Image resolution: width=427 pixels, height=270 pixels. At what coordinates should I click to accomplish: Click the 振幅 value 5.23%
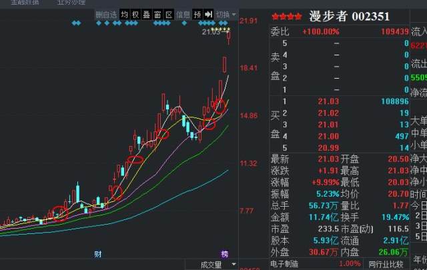(x=328, y=194)
